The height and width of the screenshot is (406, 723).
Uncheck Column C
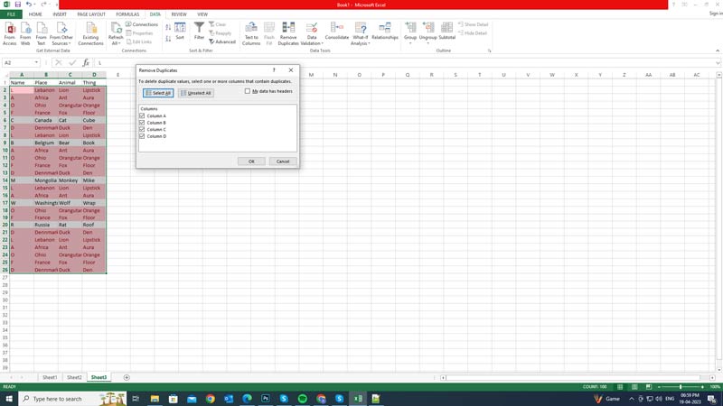tap(142, 129)
